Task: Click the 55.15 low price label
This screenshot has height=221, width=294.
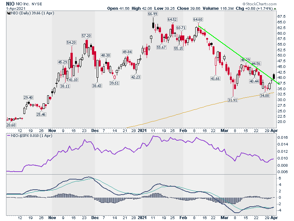Action: click(x=179, y=48)
